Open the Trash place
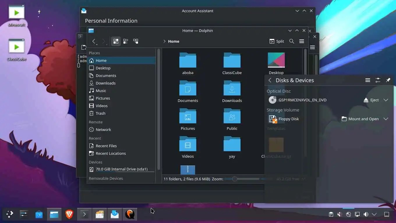396x223 pixels. tap(122, 113)
